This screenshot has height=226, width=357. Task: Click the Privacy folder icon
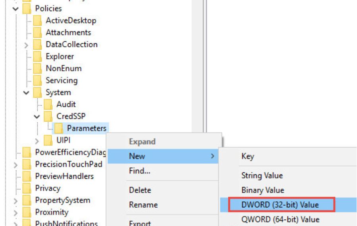click(x=27, y=188)
